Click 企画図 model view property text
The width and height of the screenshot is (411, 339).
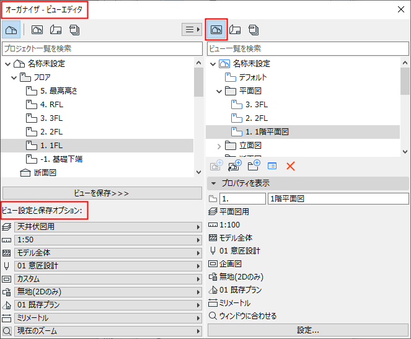(x=231, y=264)
